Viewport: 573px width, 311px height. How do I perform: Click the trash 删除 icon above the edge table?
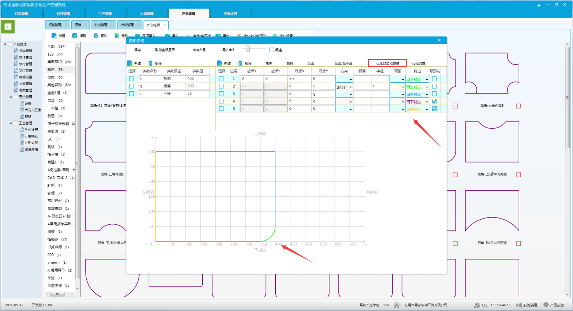(x=240, y=63)
